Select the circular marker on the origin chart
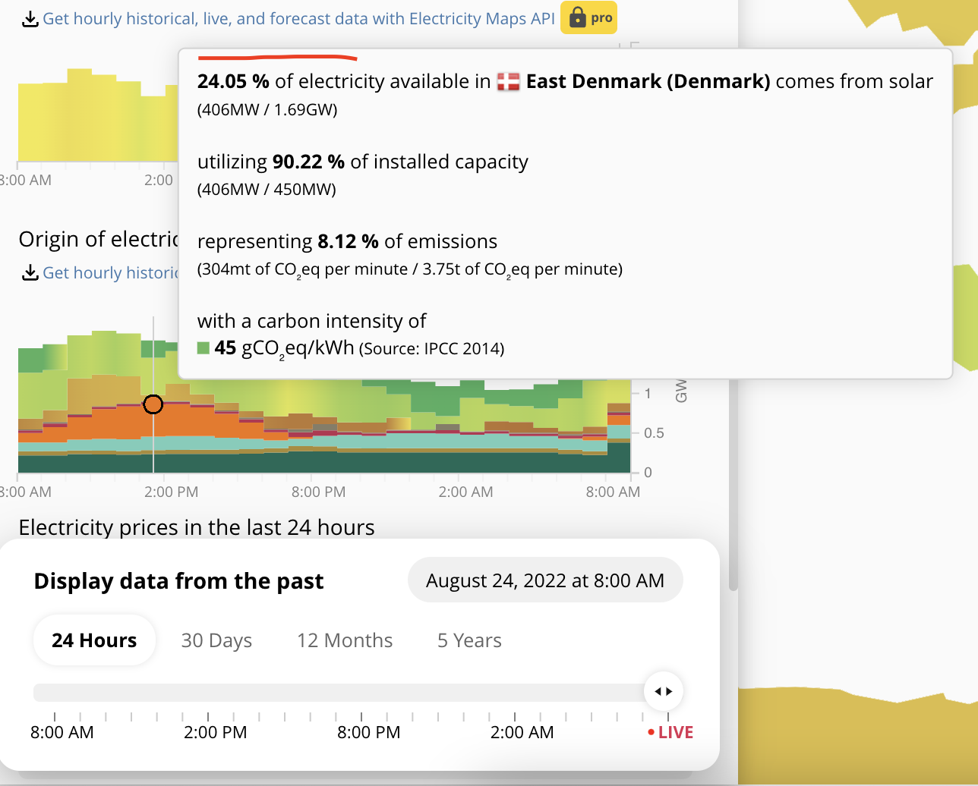 (x=153, y=404)
